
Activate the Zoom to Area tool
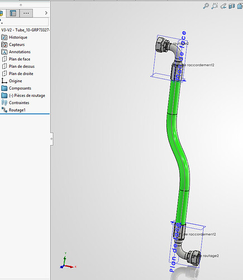point(215,6)
